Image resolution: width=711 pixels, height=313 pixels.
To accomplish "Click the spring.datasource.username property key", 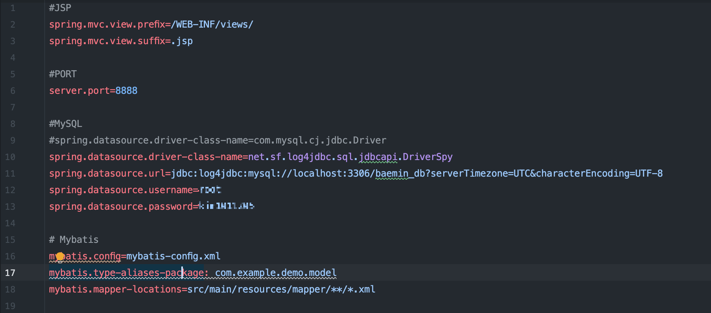I will point(121,190).
